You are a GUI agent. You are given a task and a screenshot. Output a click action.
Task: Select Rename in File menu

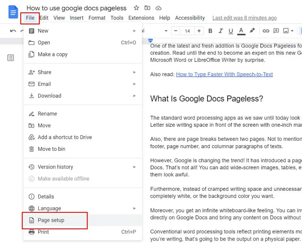click(x=82, y=114)
